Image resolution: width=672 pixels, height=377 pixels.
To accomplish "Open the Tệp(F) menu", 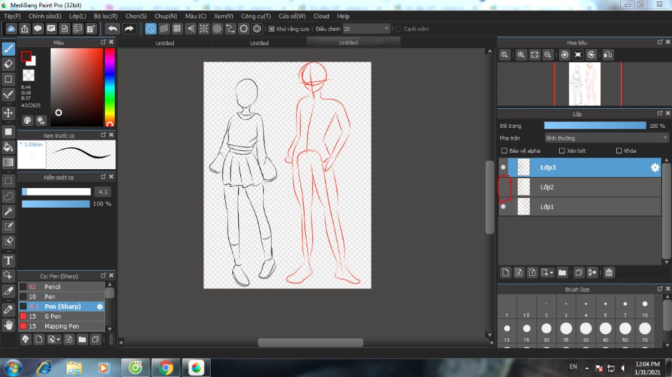I will click(12, 16).
